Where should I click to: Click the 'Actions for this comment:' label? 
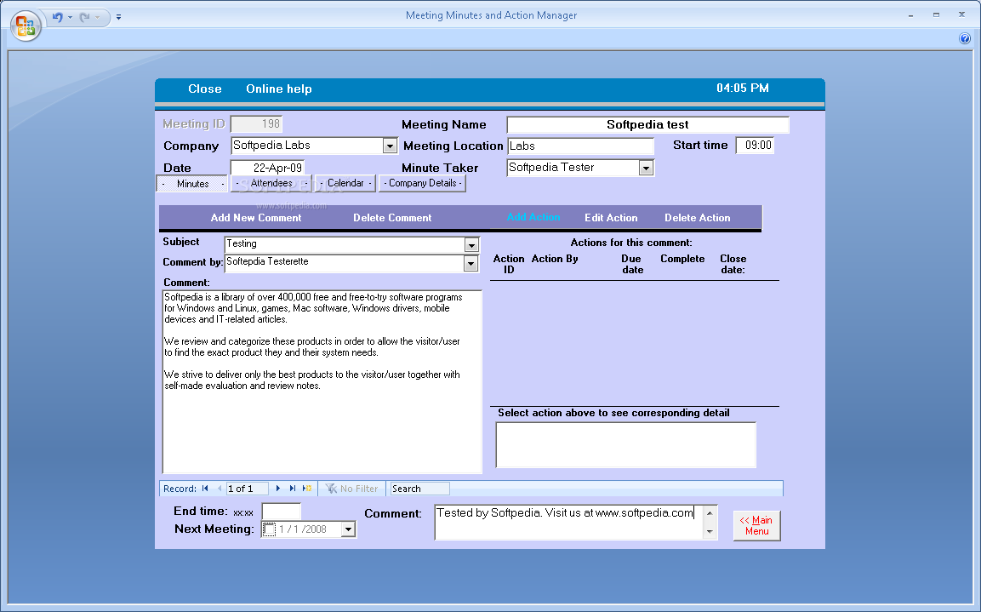[630, 243]
